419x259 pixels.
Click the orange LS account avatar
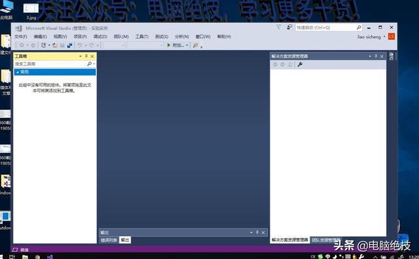pyautogui.click(x=392, y=37)
